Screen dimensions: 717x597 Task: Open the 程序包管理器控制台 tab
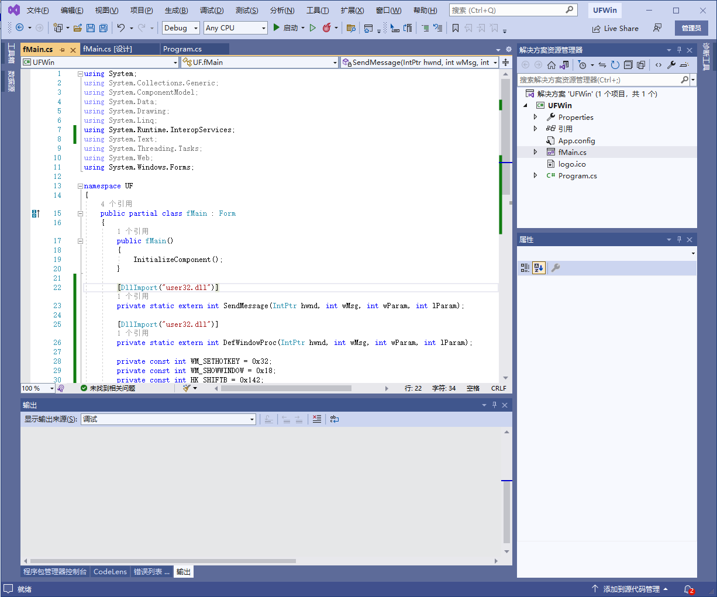tap(55, 572)
